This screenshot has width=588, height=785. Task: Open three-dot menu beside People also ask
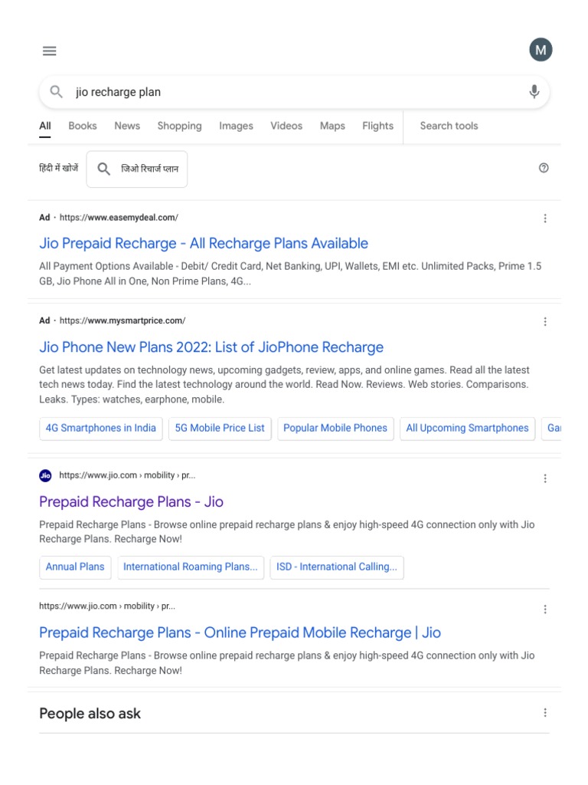click(x=545, y=713)
